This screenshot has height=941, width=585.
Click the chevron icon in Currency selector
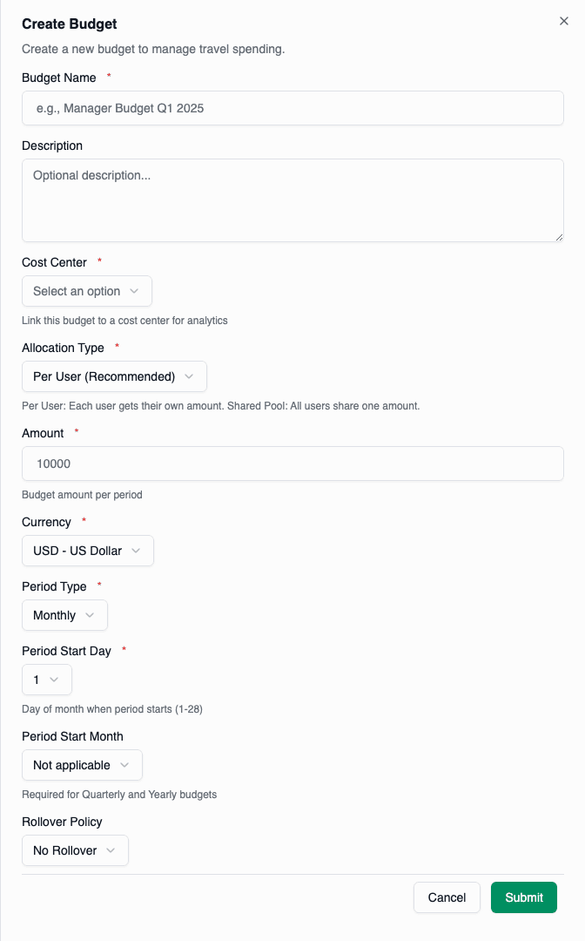tap(138, 551)
